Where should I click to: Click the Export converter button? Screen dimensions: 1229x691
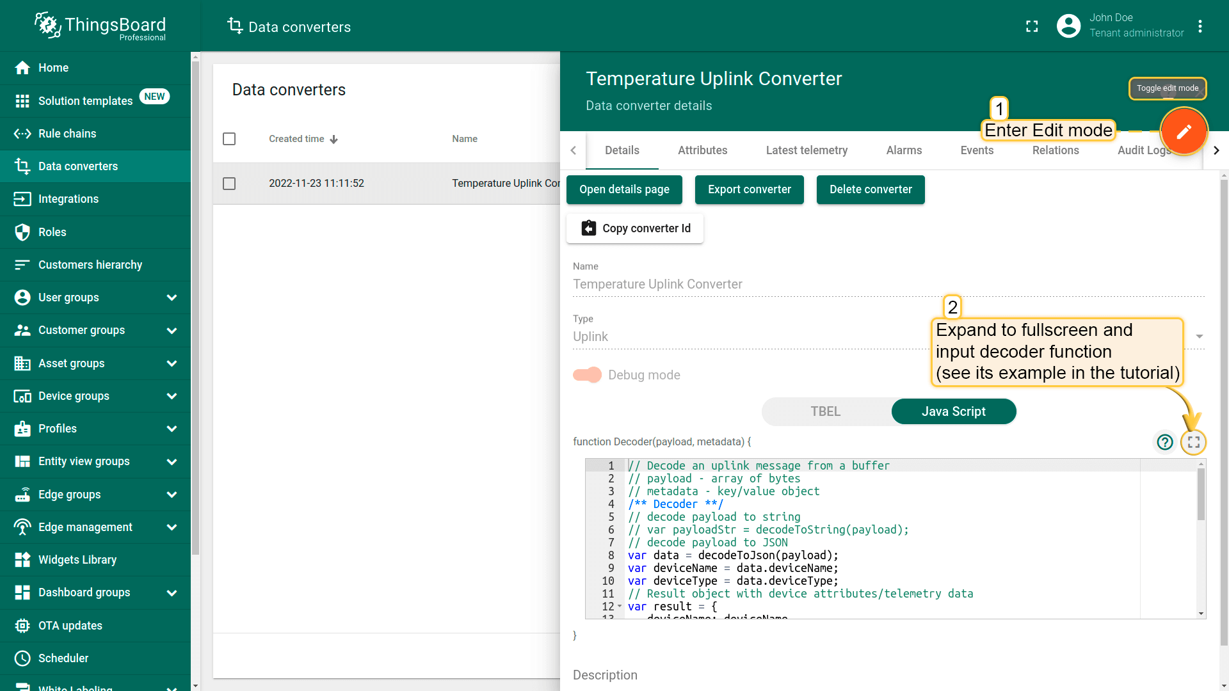(x=749, y=189)
